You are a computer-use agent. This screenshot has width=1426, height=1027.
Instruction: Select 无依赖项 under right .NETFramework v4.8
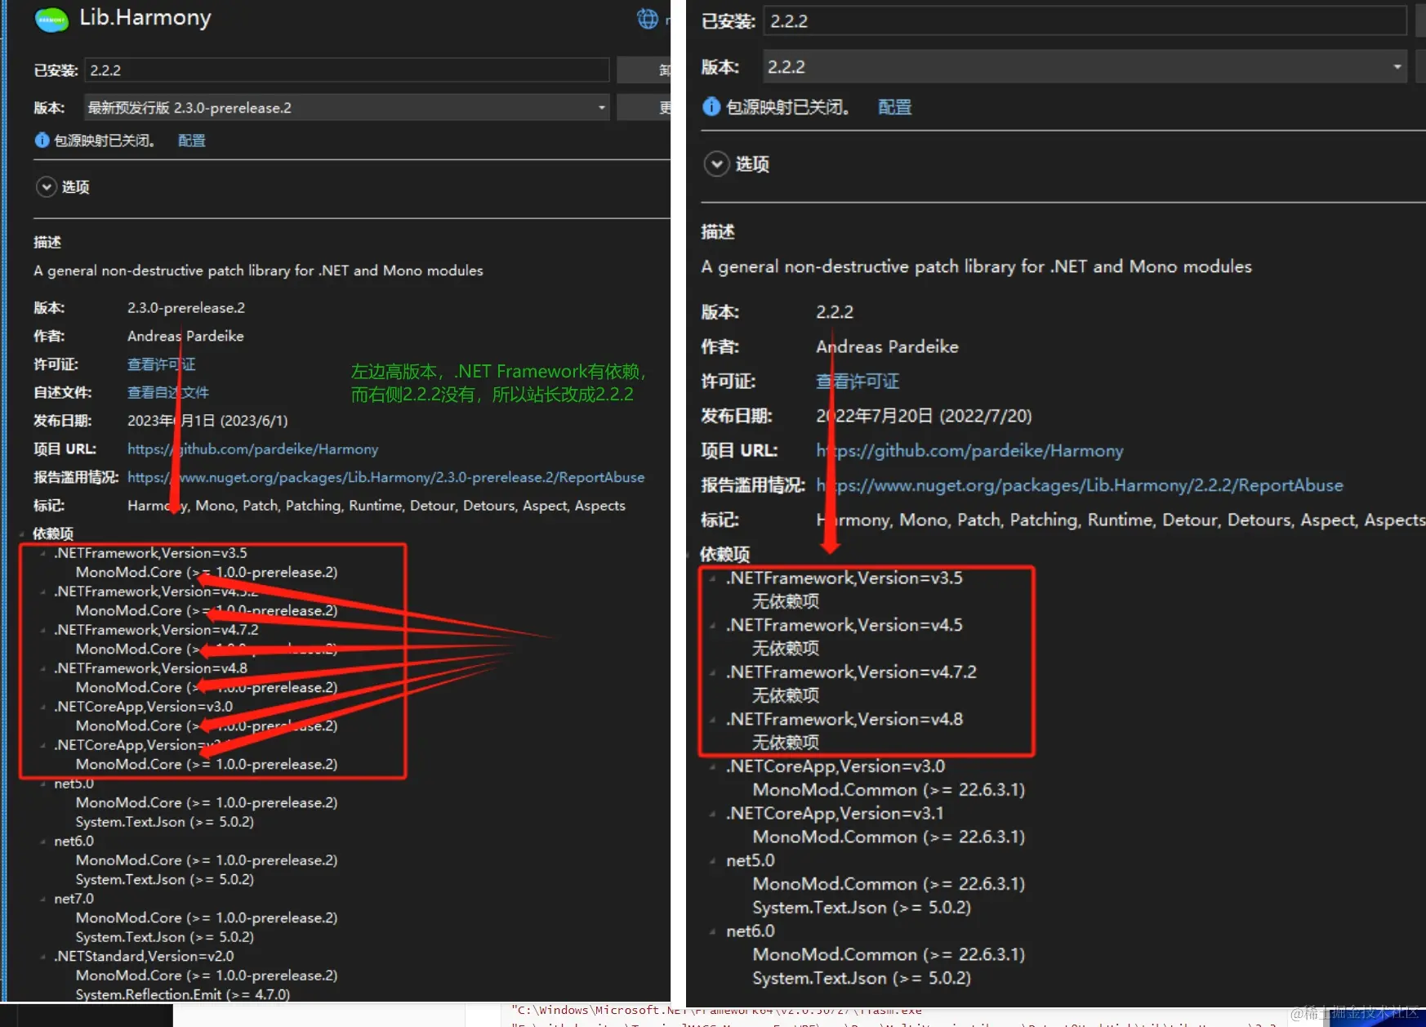[786, 743]
